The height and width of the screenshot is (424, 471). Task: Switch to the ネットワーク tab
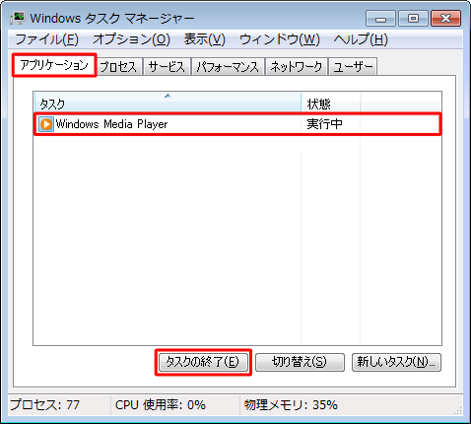click(297, 67)
